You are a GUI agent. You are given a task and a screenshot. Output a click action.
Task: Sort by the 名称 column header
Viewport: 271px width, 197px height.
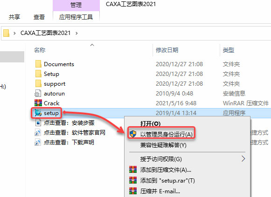click(x=40, y=50)
